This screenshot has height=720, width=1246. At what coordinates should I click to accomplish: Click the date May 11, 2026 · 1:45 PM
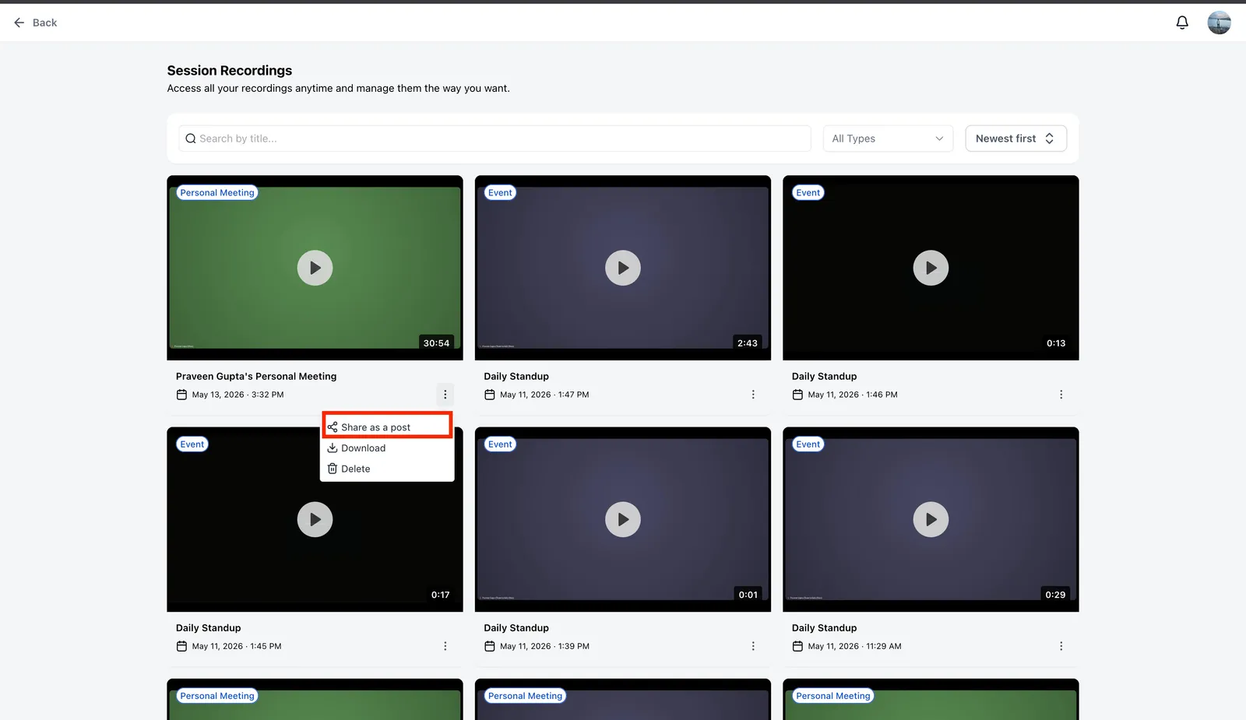click(237, 646)
